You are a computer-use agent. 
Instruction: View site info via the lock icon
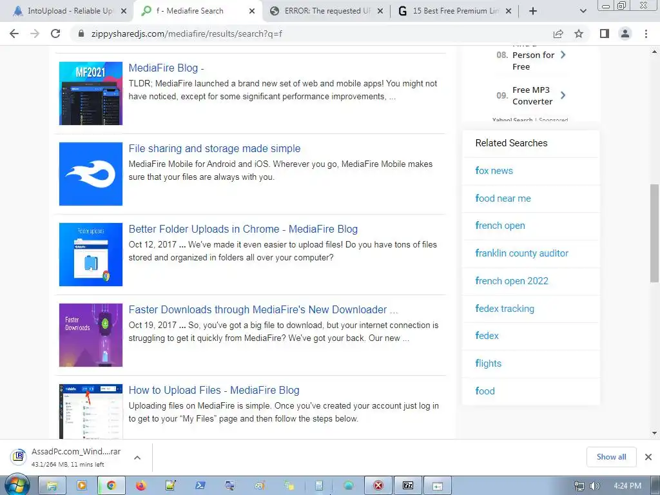(81, 34)
